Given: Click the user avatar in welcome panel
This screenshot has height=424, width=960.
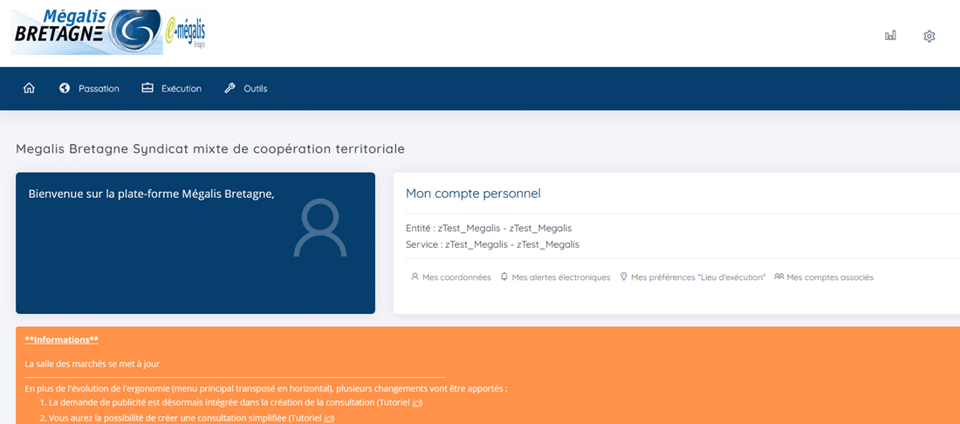Looking at the screenshot, I should pos(319,229).
